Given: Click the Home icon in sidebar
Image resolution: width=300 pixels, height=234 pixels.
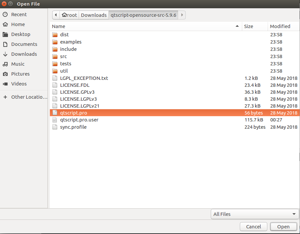Looking at the screenshot, I should click(5, 24).
